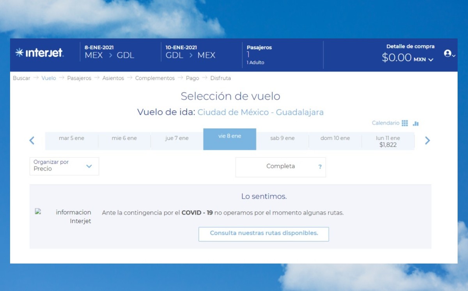Click the Interjet logo
This screenshot has height=291, width=468.
(39, 53)
